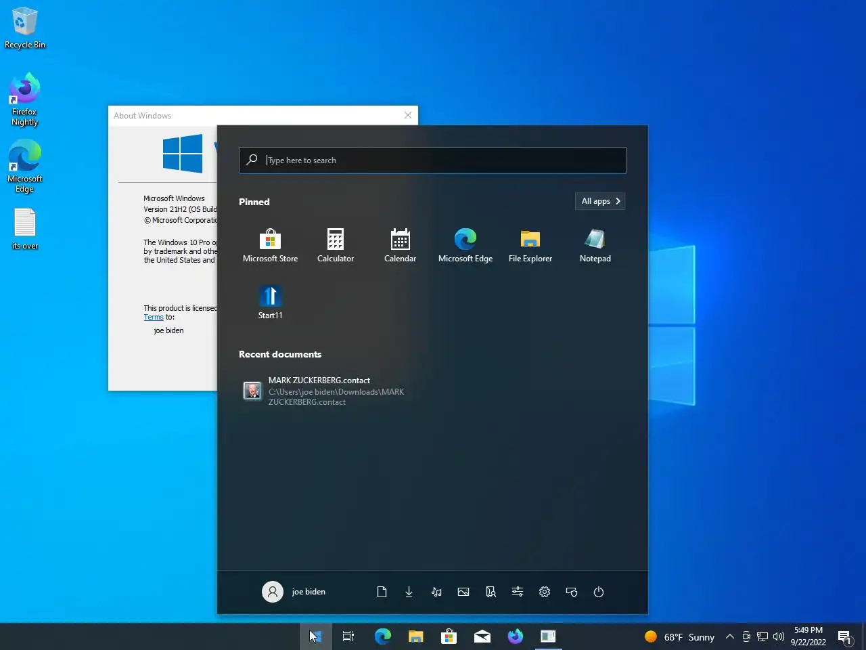
Task: Open Microsoft Store from the taskbar
Action: coord(449,636)
